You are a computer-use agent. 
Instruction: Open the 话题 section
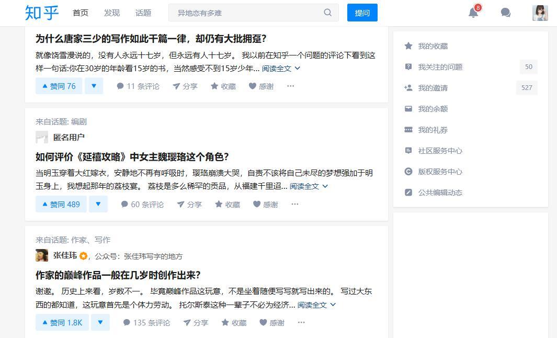click(x=143, y=13)
